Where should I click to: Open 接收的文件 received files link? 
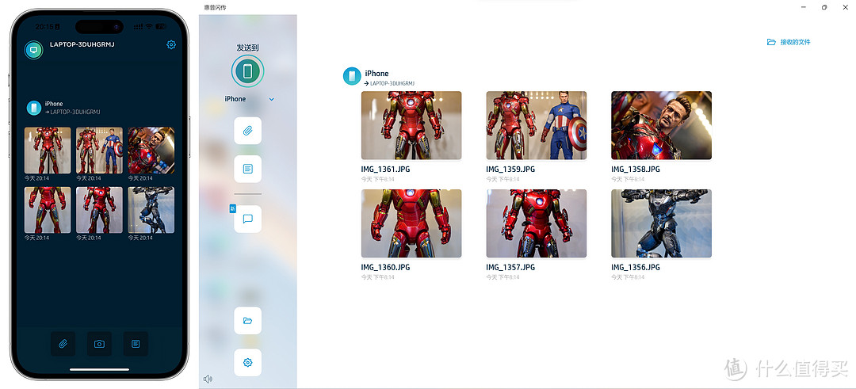coord(789,42)
